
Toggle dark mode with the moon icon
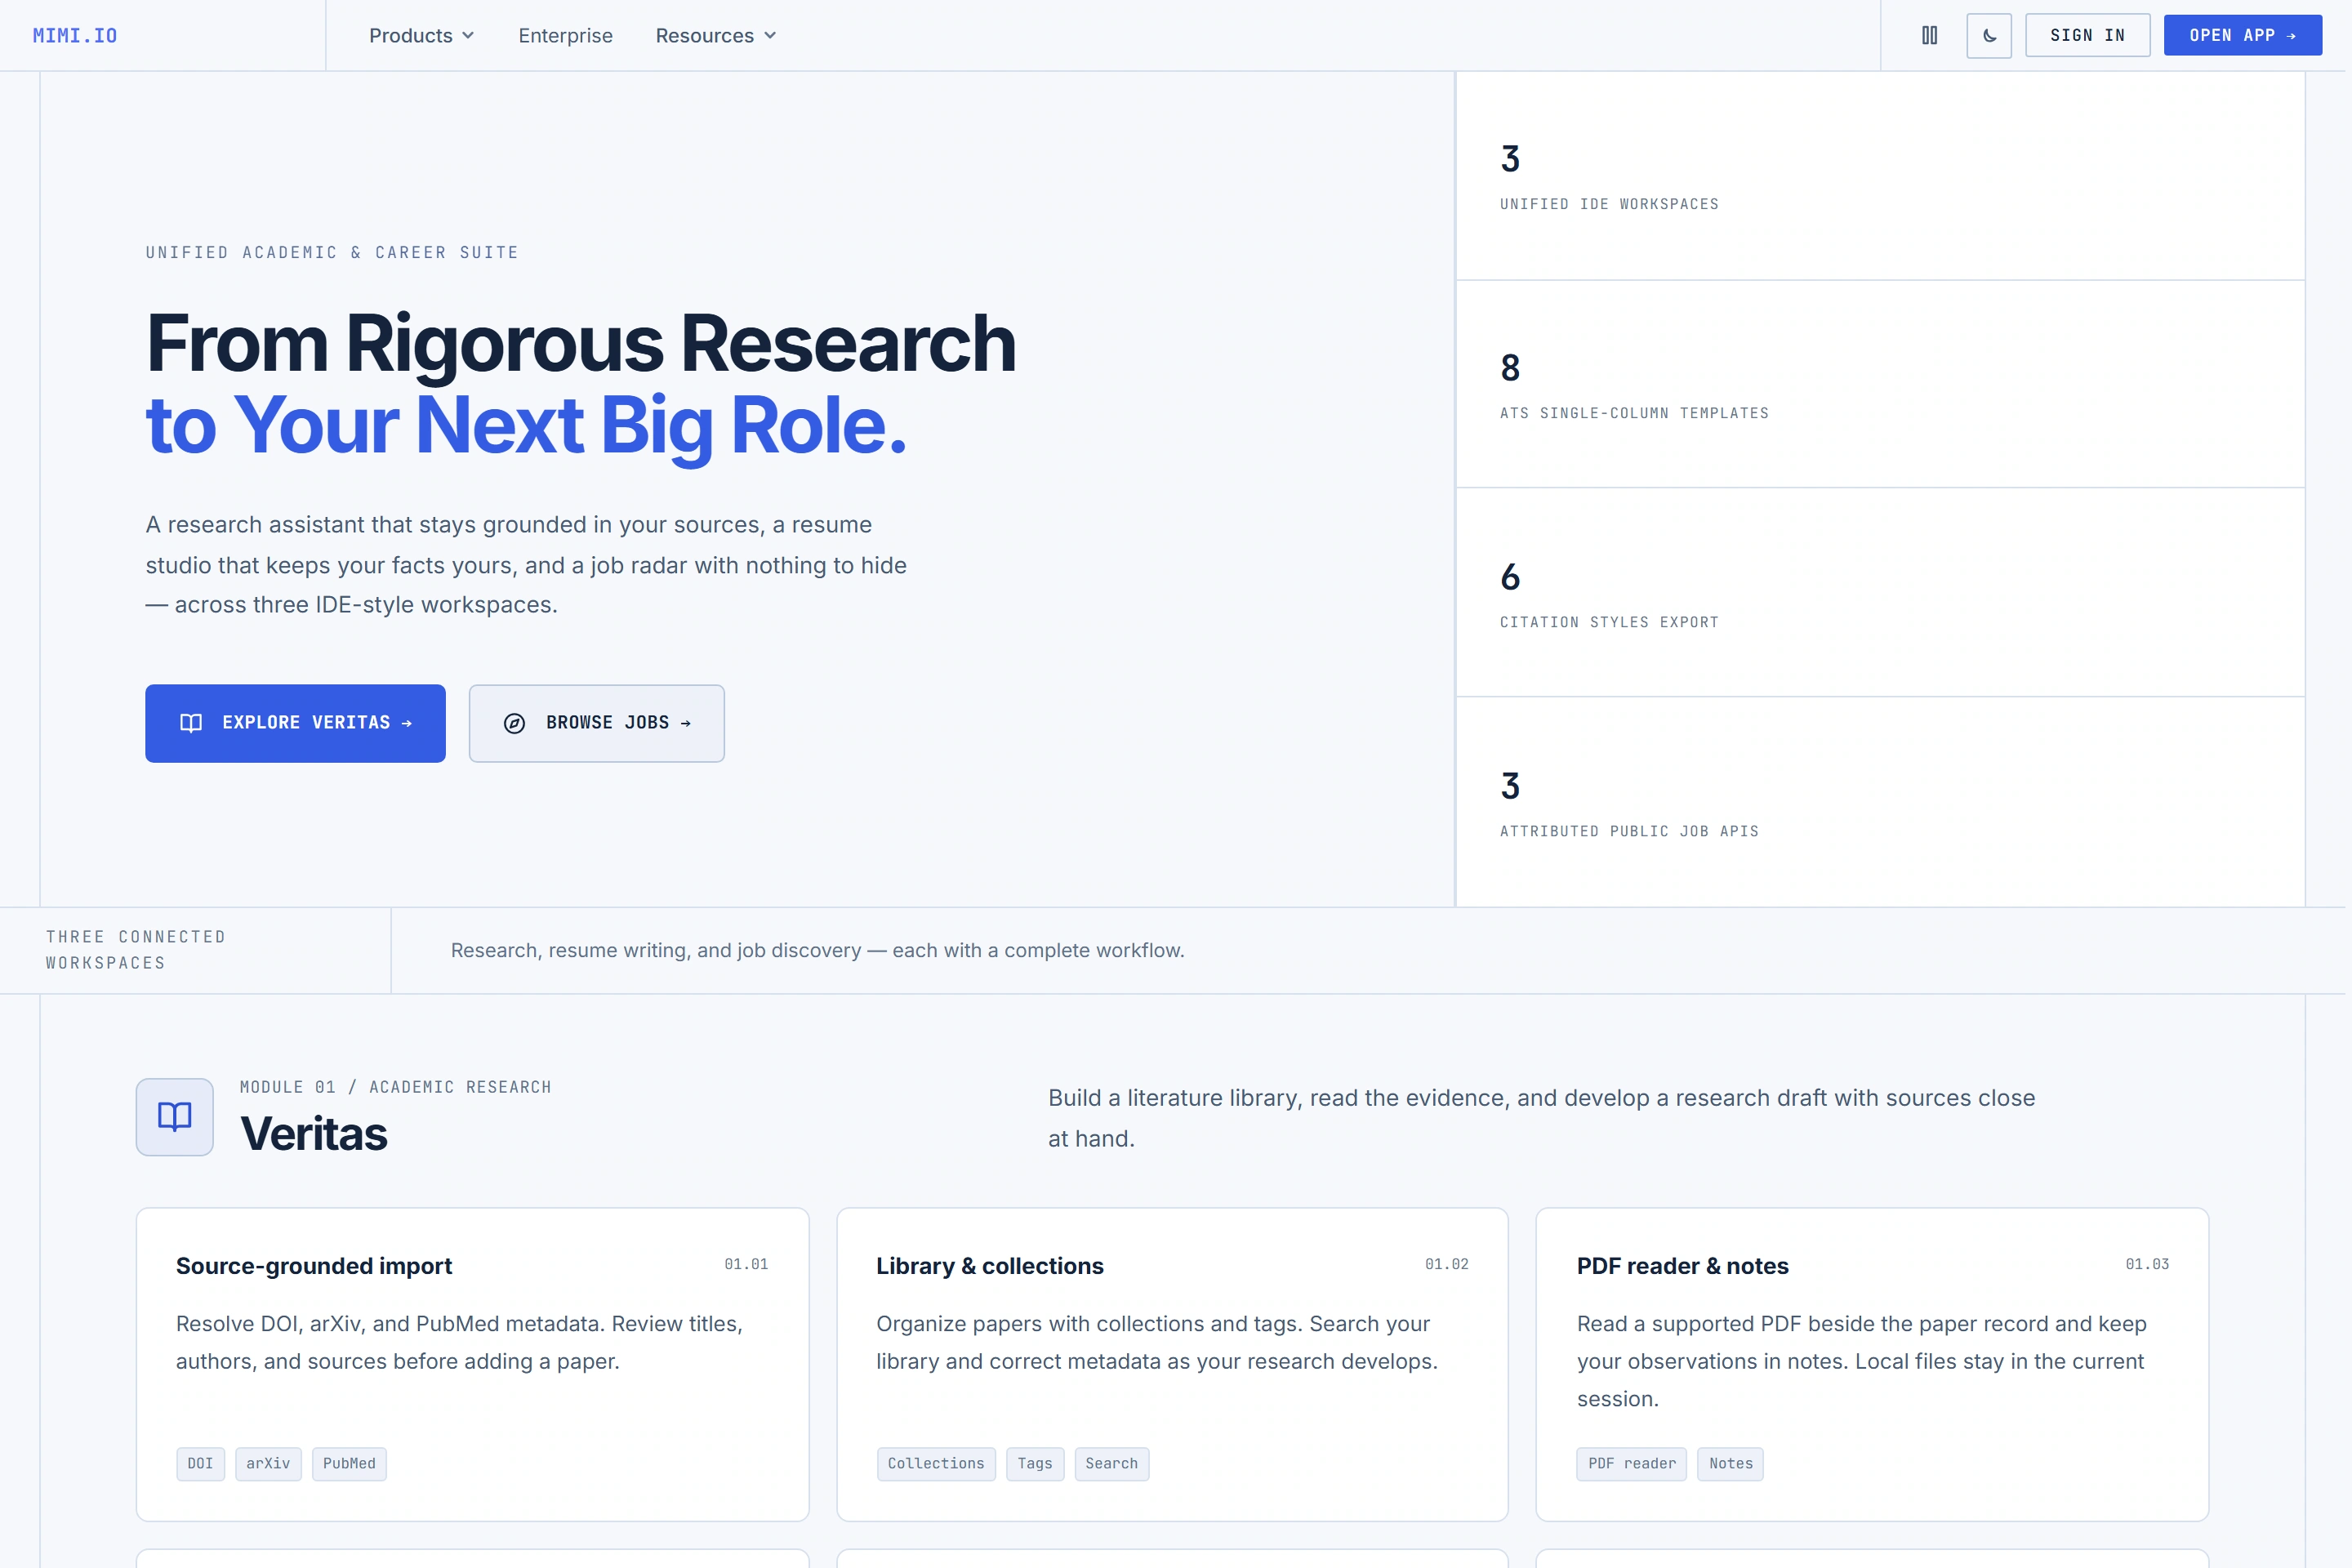(x=1988, y=35)
